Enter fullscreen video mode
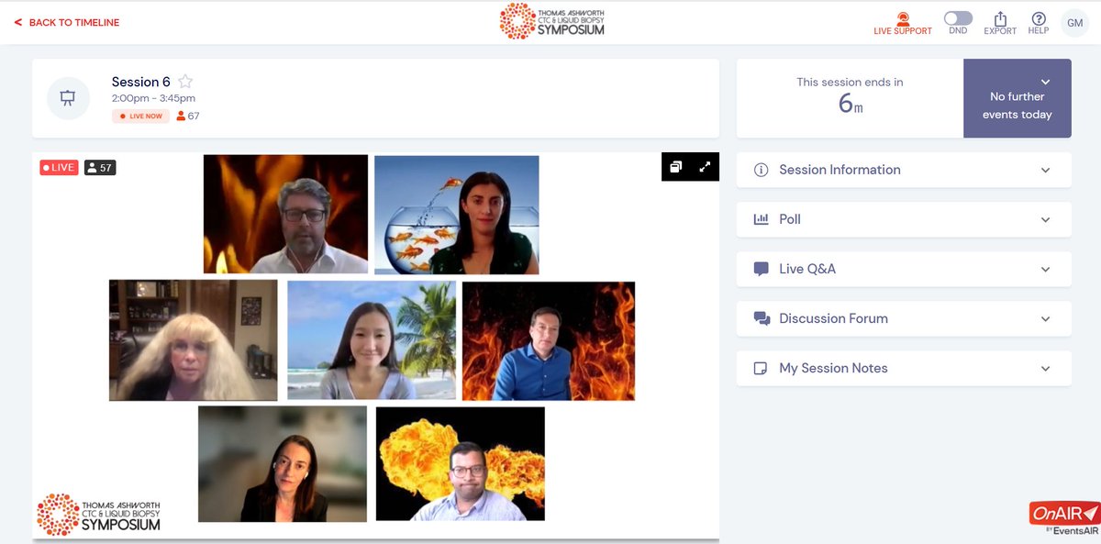Image resolution: width=1101 pixels, height=544 pixels. point(705,167)
